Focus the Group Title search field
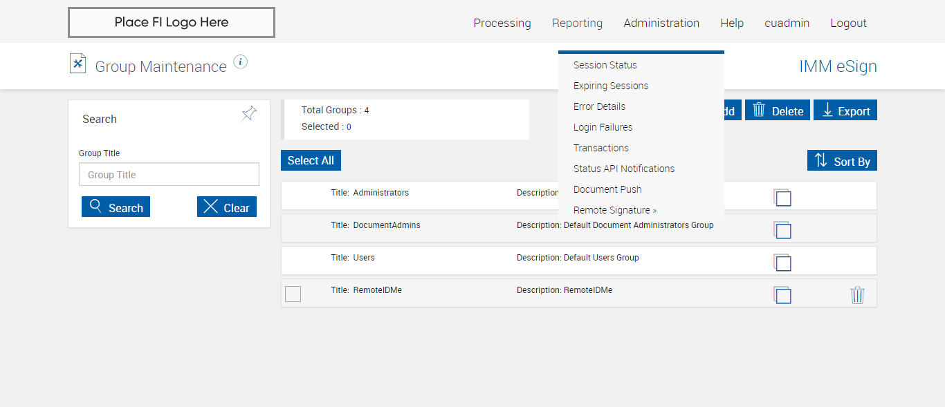Screen dimensions: 945x407 click(x=169, y=175)
